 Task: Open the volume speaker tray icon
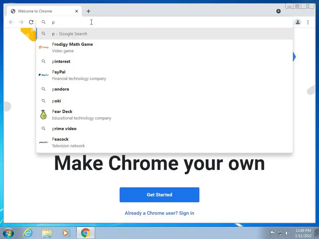288,233
